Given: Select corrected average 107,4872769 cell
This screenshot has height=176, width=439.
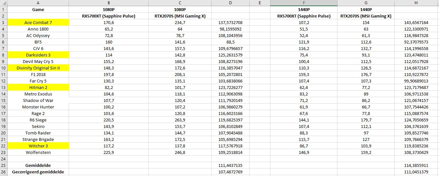Looking at the screenshot, I should click(230, 172).
